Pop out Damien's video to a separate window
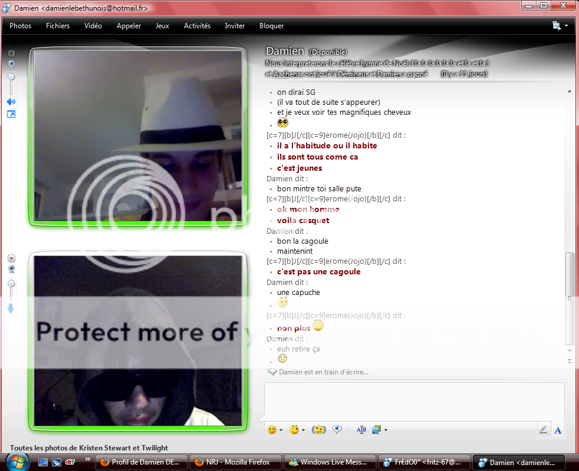This screenshot has width=579, height=471. point(11,114)
